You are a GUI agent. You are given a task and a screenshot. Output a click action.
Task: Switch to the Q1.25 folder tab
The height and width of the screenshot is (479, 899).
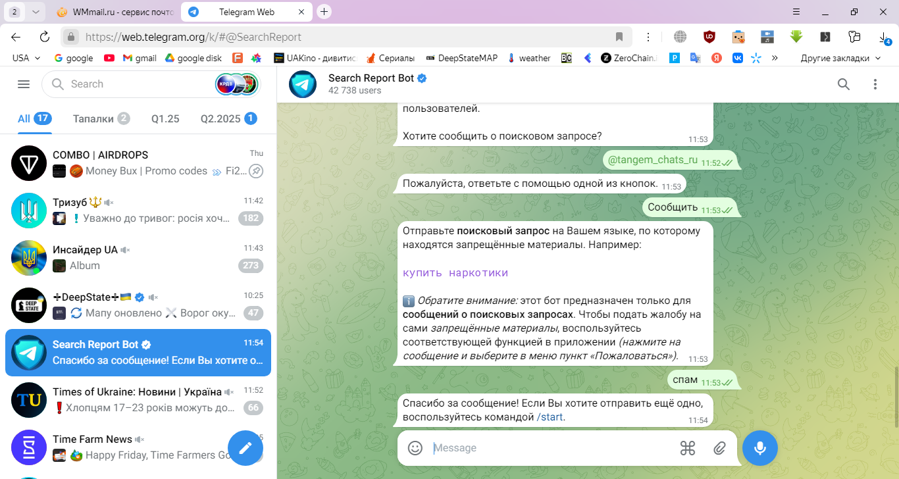165,118
